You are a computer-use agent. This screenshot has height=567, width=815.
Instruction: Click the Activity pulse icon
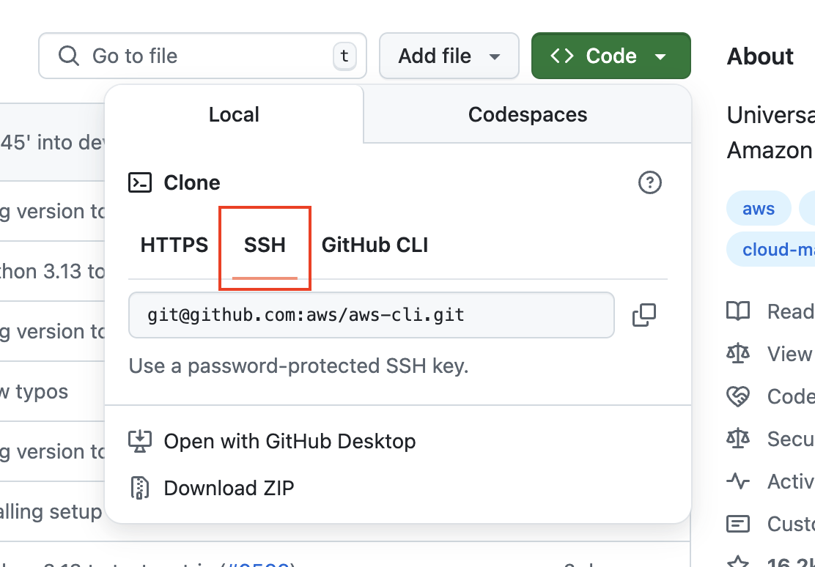[x=738, y=481]
